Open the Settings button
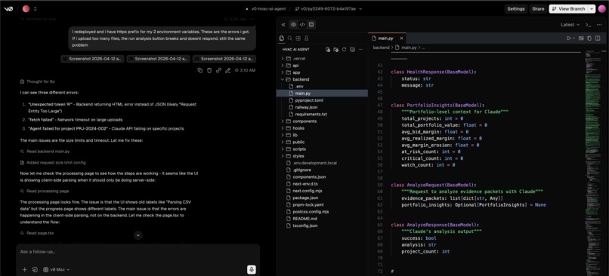 516,8
